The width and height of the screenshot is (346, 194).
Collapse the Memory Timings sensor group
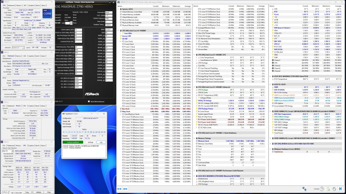(x=195, y=138)
